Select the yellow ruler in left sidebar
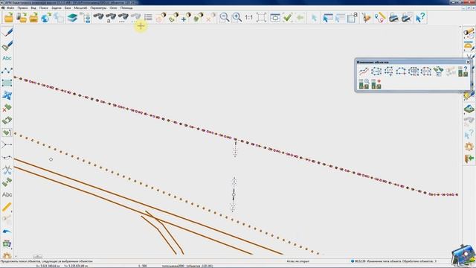This screenshot has height=268, width=476. click(x=7, y=207)
